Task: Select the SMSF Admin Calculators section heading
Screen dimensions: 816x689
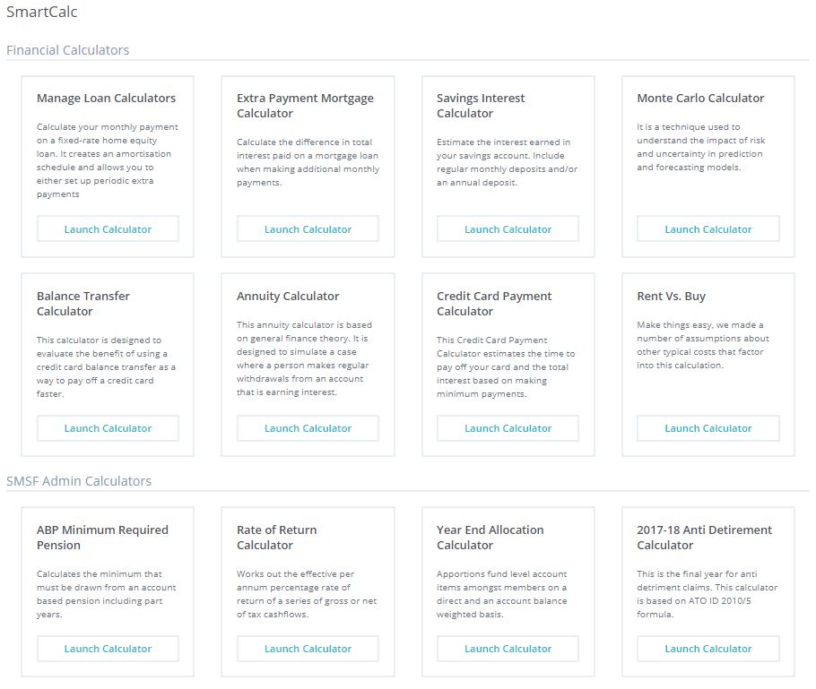Action: pyautogui.click(x=79, y=481)
